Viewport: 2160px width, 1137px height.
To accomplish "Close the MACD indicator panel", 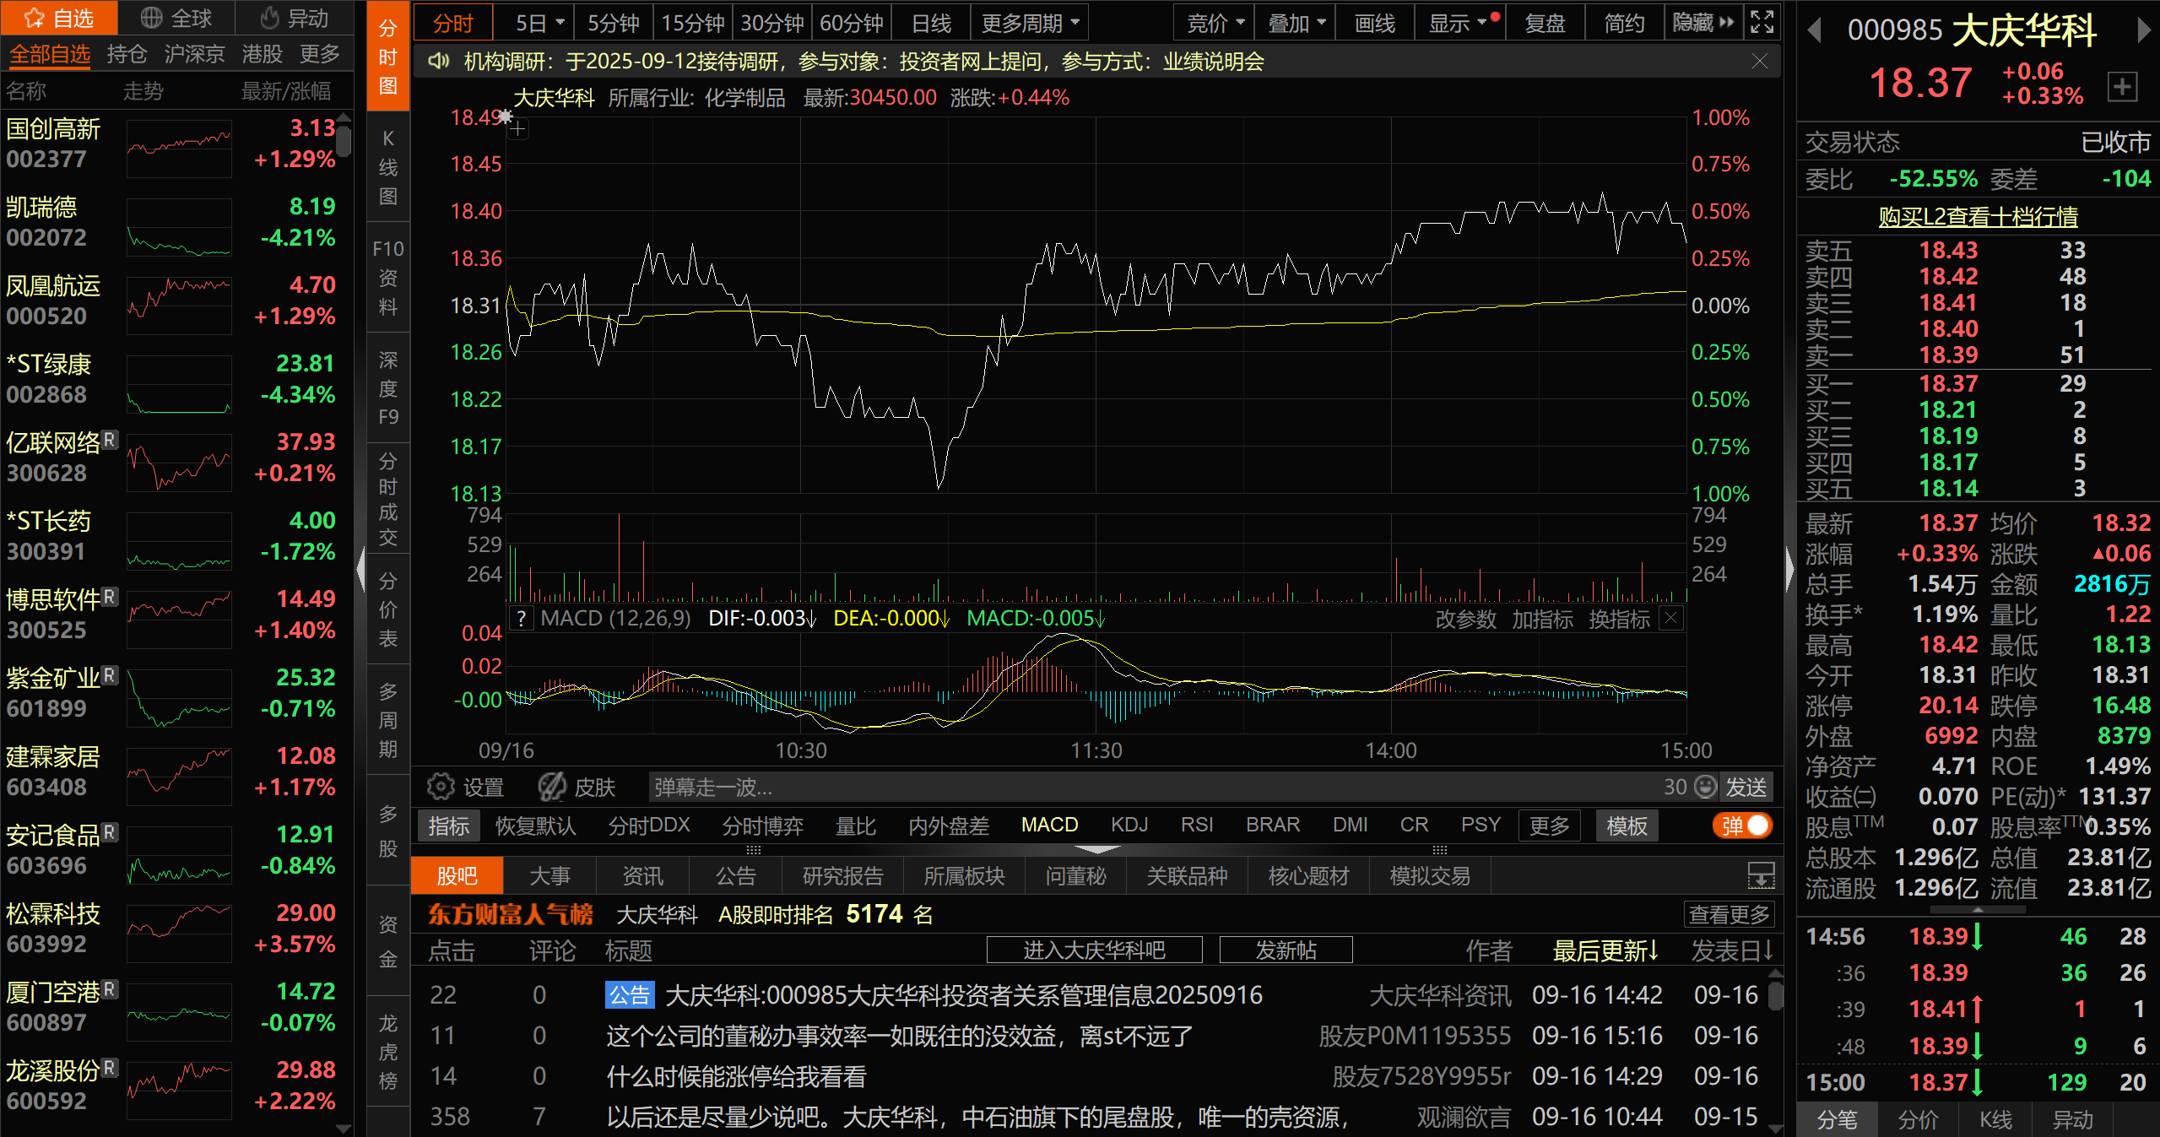I will click(x=1670, y=618).
